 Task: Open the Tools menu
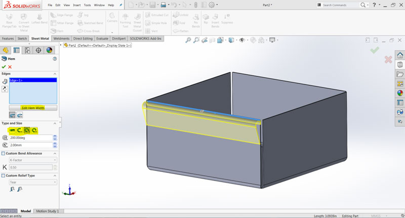tap(87, 5)
